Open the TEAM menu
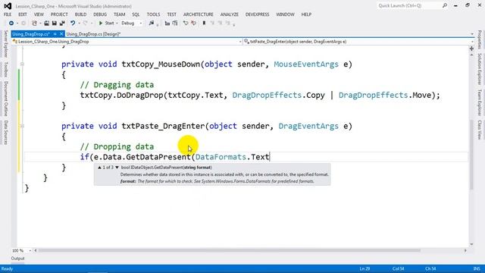The width and height of the screenshot is (485, 273). coord(120,14)
